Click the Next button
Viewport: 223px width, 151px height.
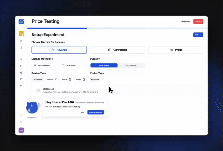click(198, 35)
